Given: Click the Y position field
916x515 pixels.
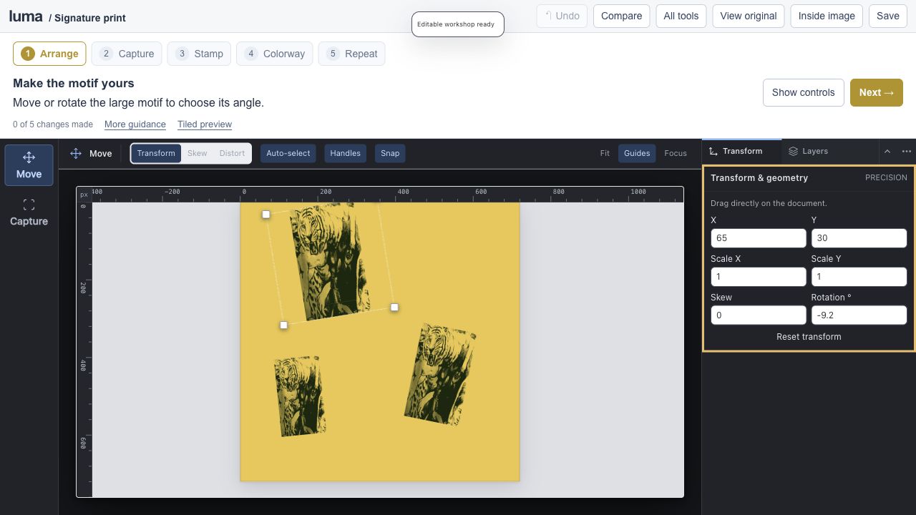Looking at the screenshot, I should click(859, 238).
